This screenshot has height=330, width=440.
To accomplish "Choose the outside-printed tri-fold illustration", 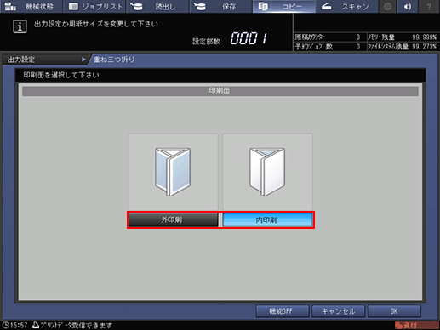I will click(173, 173).
